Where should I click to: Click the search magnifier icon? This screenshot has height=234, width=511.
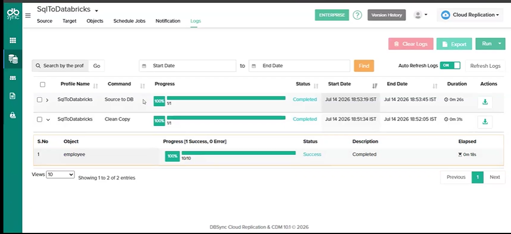click(x=38, y=66)
